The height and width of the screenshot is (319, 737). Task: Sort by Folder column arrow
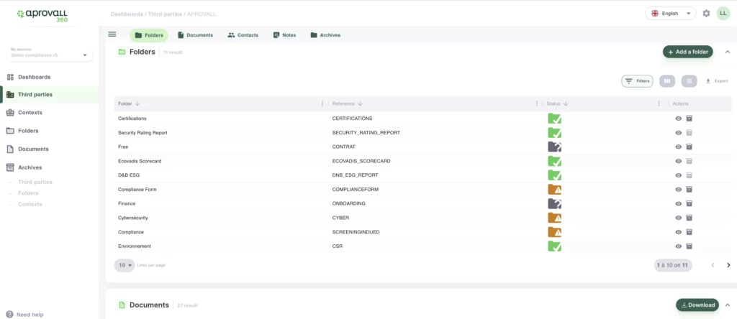pos(137,103)
